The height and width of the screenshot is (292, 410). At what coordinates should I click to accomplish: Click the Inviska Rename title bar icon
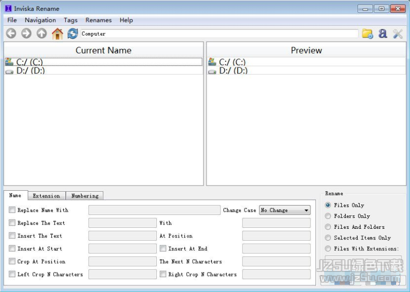pos(8,8)
